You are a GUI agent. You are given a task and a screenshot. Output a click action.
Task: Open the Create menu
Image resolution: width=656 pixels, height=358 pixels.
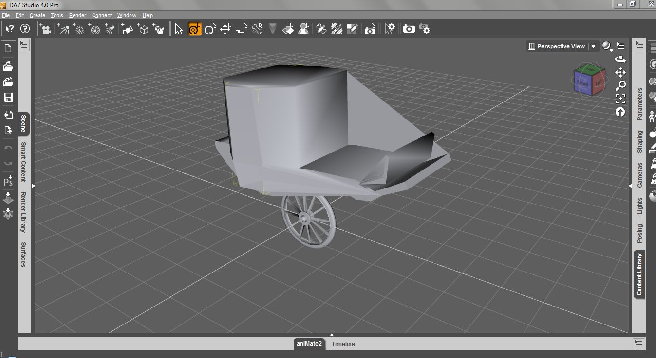[x=37, y=15]
